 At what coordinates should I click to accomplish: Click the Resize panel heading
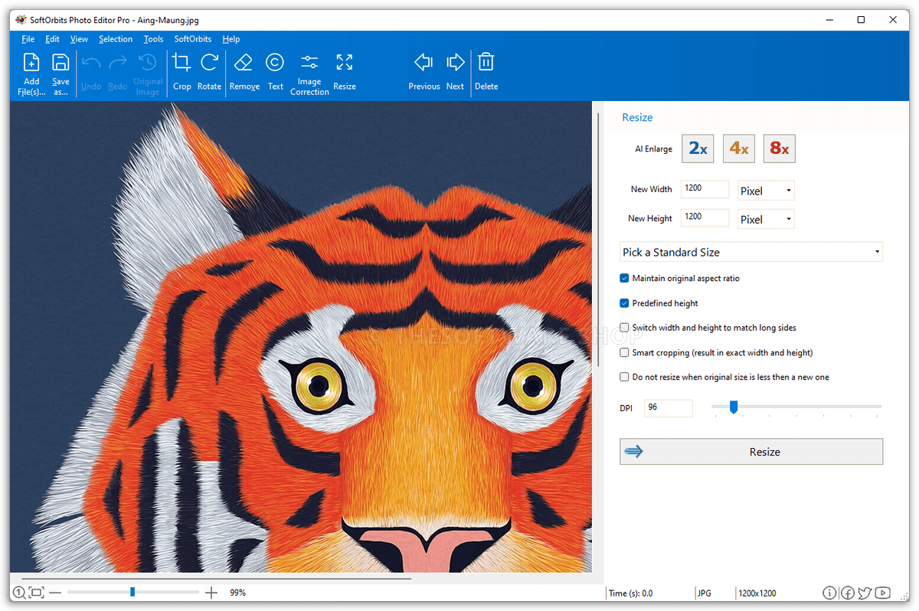point(637,118)
